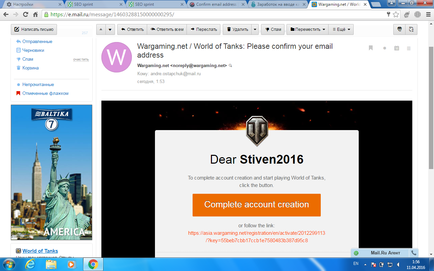Click World of Tanks ad link
Image resolution: width=434 pixels, height=271 pixels.
click(x=40, y=251)
